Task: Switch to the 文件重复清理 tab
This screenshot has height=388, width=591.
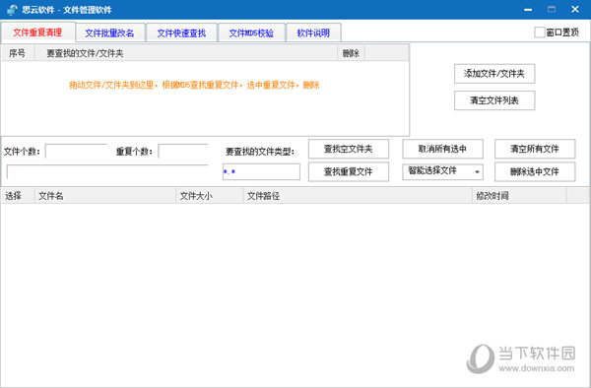Action: 37,32
